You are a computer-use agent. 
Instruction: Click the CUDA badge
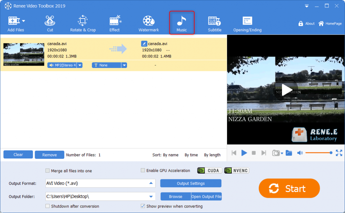pyautogui.click(x=210, y=171)
